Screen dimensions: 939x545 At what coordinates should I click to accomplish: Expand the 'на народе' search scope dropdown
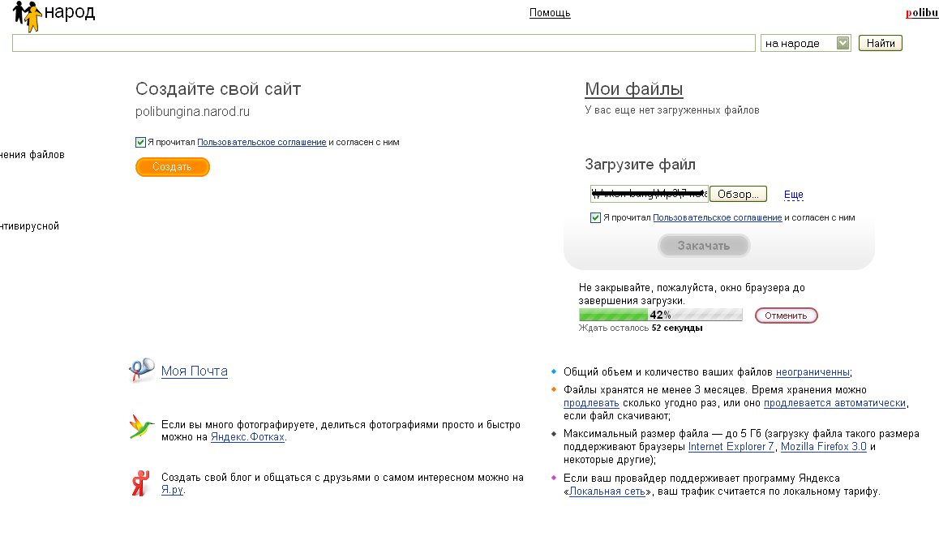[843, 43]
